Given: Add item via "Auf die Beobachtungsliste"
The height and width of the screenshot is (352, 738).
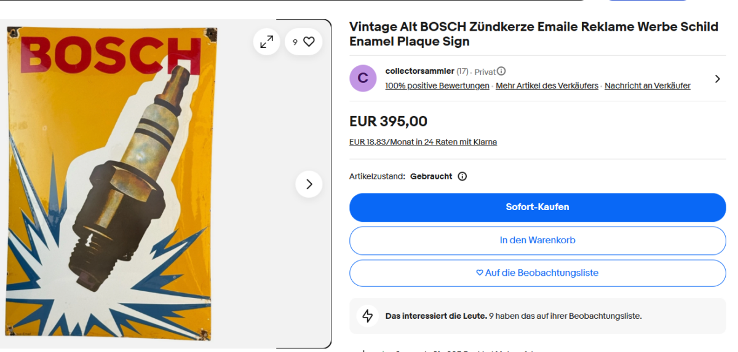Looking at the screenshot, I should tap(538, 273).
